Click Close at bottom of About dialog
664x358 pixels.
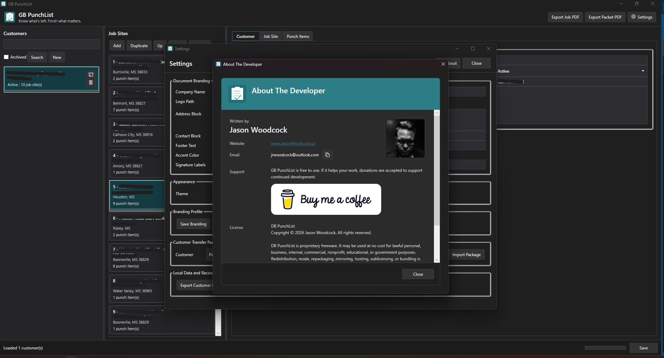coord(418,274)
